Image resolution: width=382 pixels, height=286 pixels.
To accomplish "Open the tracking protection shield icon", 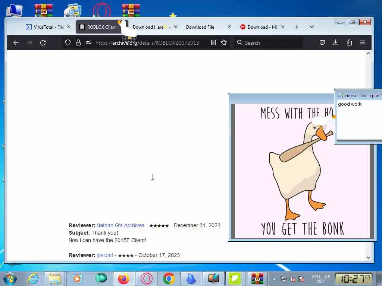I will tap(68, 43).
